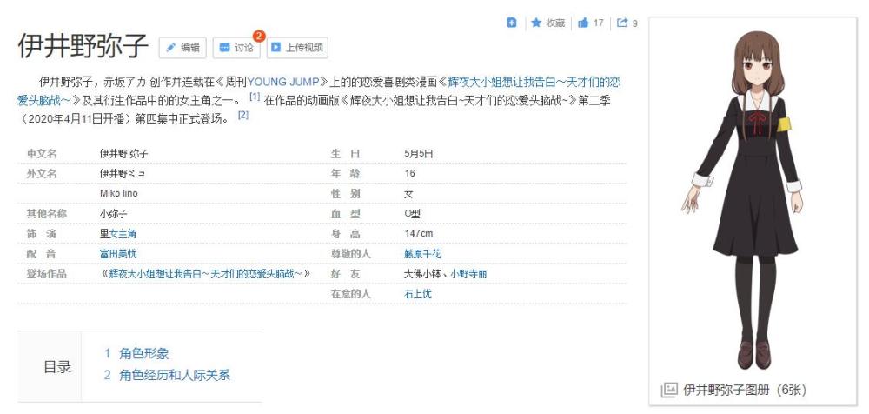Image resolution: width=869 pixels, height=414 pixels.
Task: Click the play icon in 上传视频 button
Action: coord(275,48)
